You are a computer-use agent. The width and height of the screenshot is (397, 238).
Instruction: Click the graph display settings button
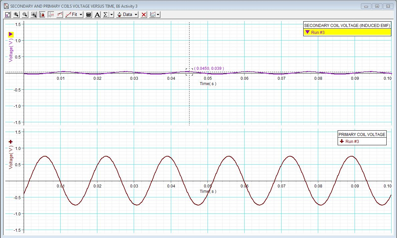152,14
